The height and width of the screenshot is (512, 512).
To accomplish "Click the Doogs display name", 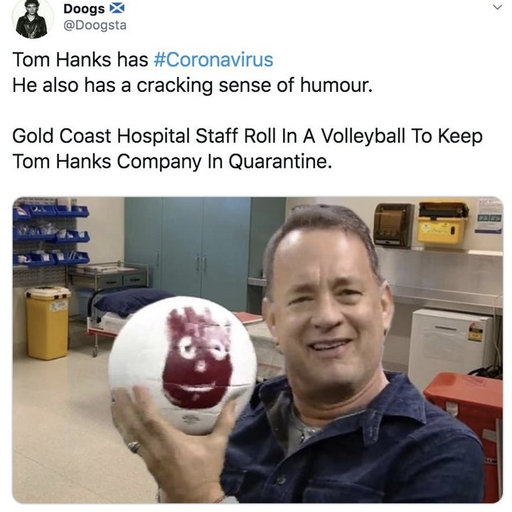I will [84, 9].
